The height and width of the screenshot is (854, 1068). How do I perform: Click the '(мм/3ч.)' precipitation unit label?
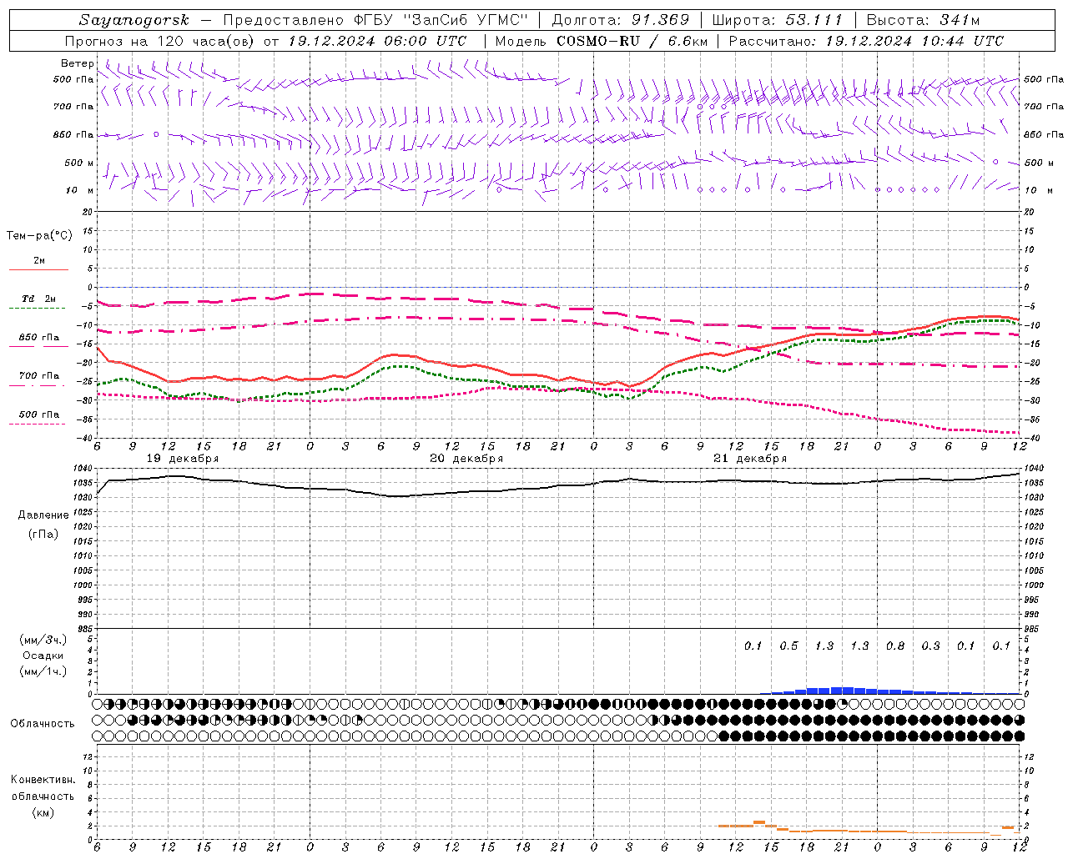pyautogui.click(x=43, y=640)
